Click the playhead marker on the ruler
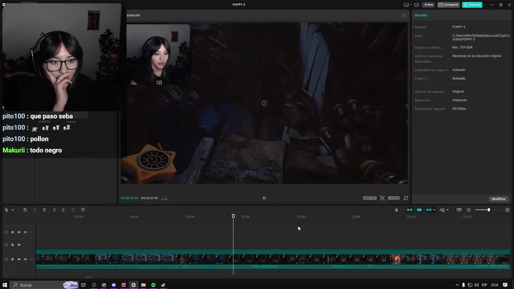This screenshot has height=289, width=514. pyautogui.click(x=233, y=216)
